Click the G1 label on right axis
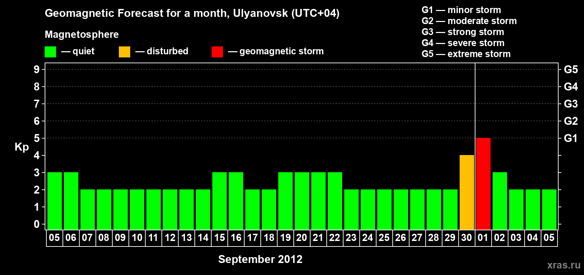 [x=571, y=138]
